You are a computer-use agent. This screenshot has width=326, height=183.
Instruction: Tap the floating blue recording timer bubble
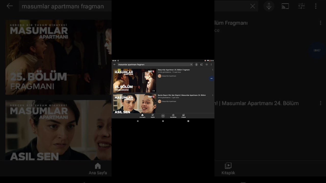pyautogui.click(x=212, y=79)
